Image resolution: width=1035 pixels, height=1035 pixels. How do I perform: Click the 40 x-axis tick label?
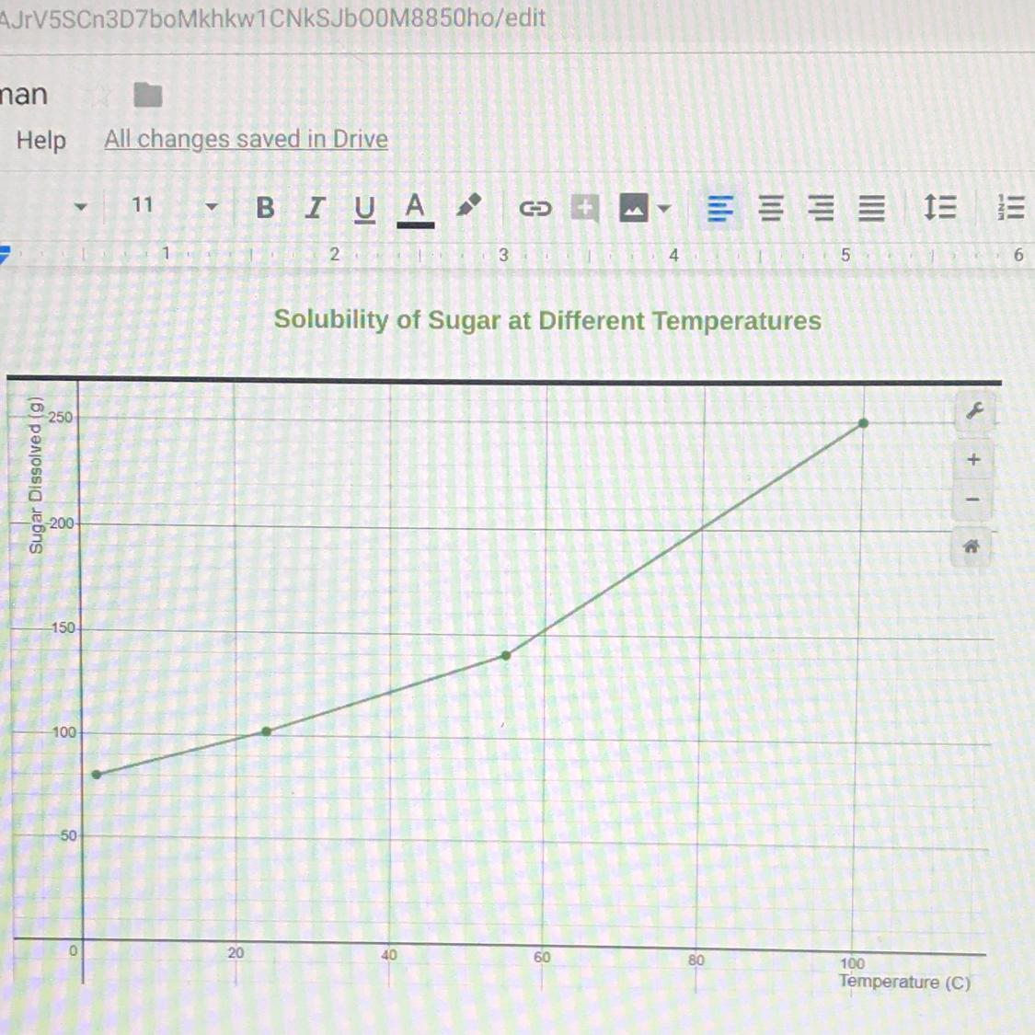pyautogui.click(x=389, y=954)
